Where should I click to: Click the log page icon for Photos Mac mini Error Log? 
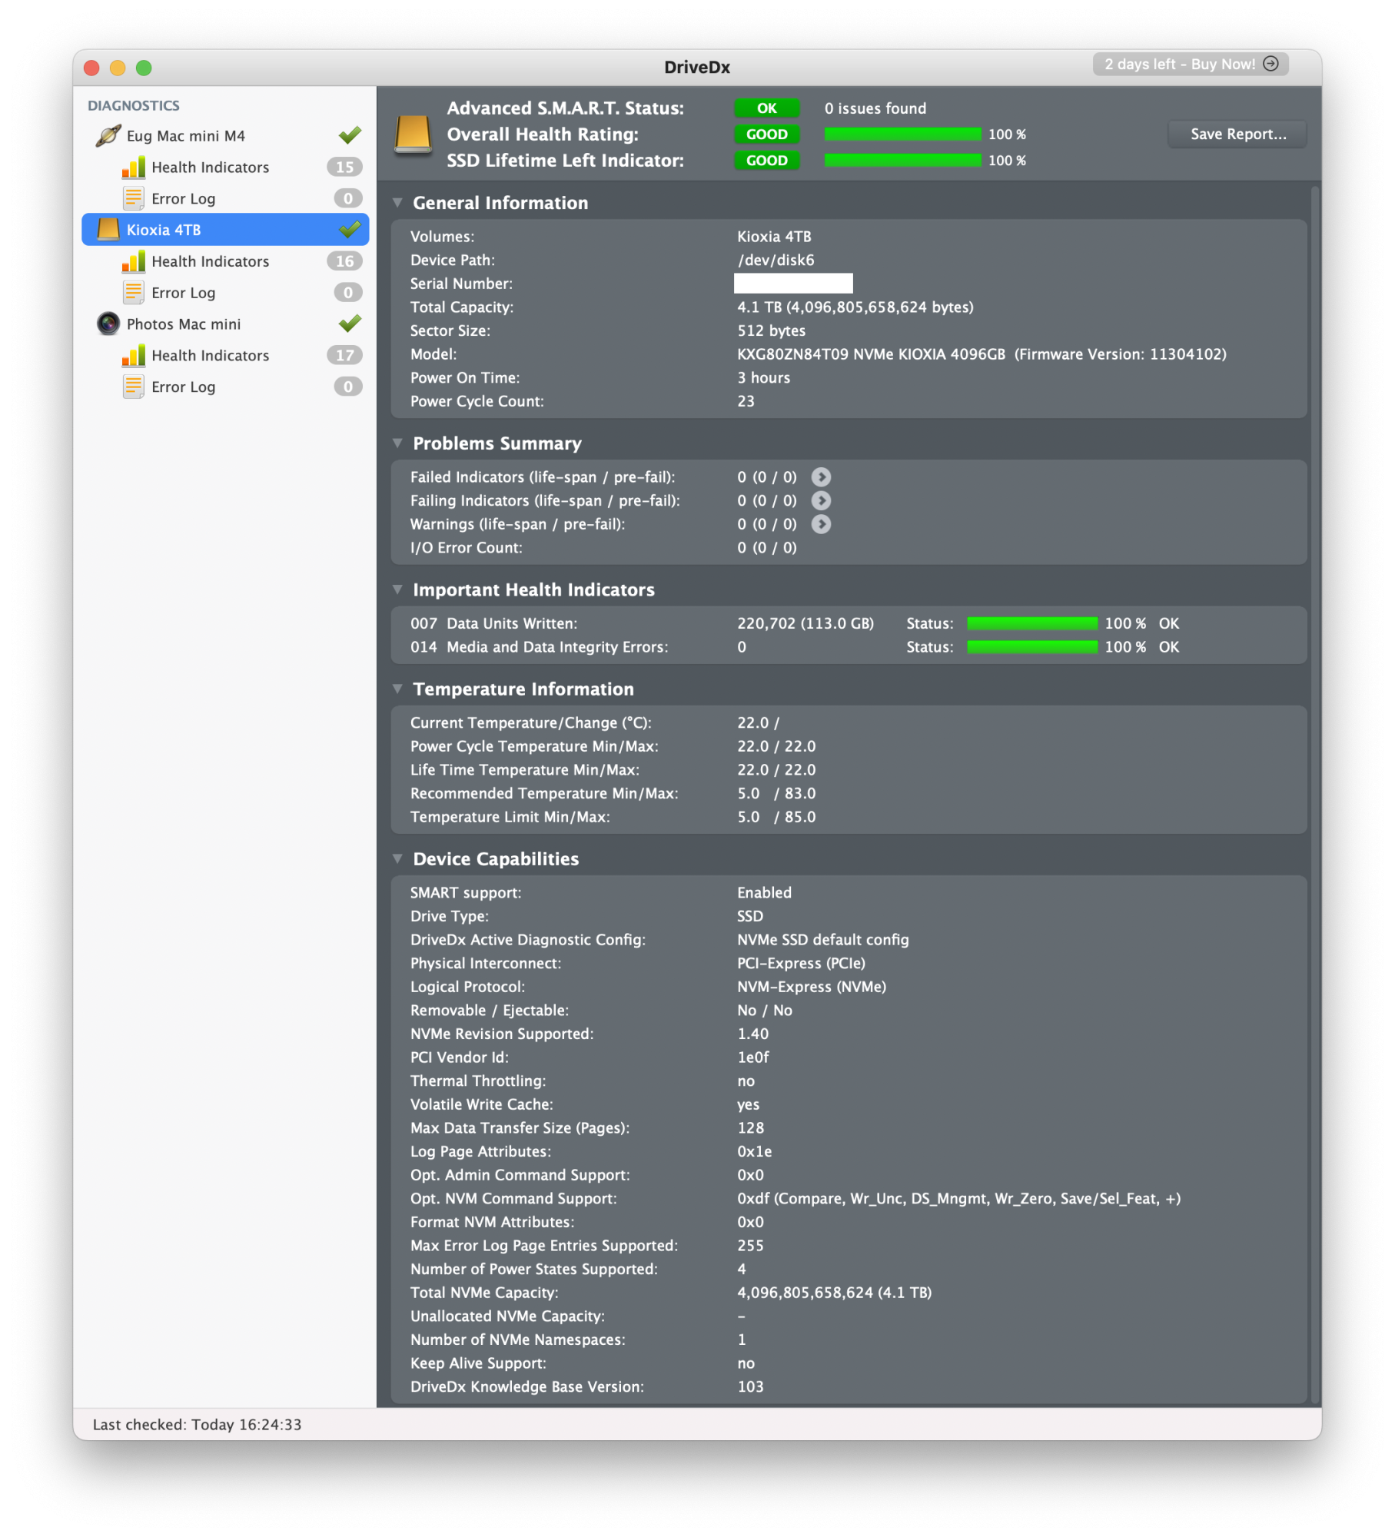[x=134, y=387]
